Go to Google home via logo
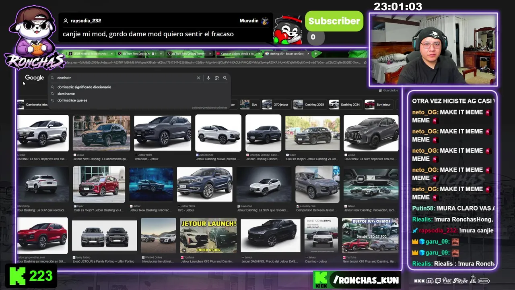Screen dimensions: 515x290 (34, 78)
